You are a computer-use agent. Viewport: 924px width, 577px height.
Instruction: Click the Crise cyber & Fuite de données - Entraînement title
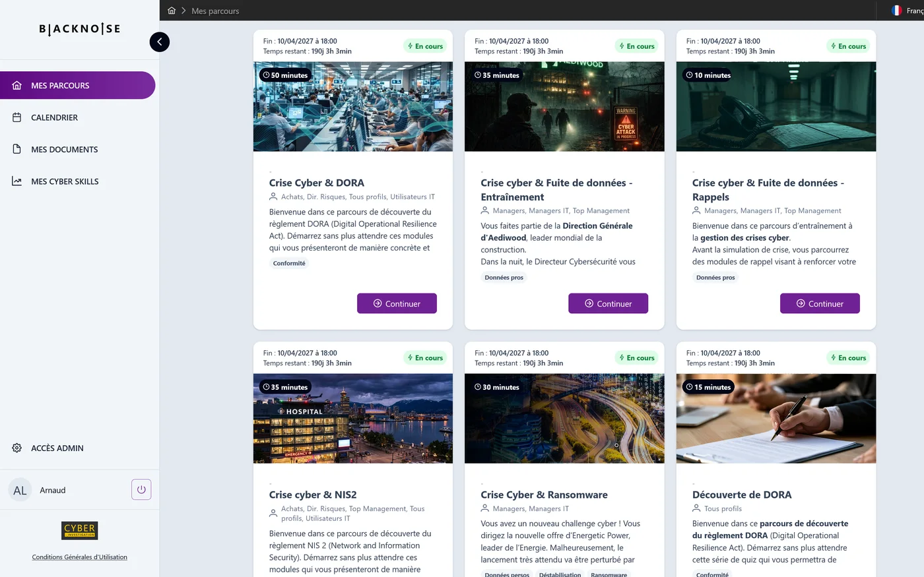point(556,190)
